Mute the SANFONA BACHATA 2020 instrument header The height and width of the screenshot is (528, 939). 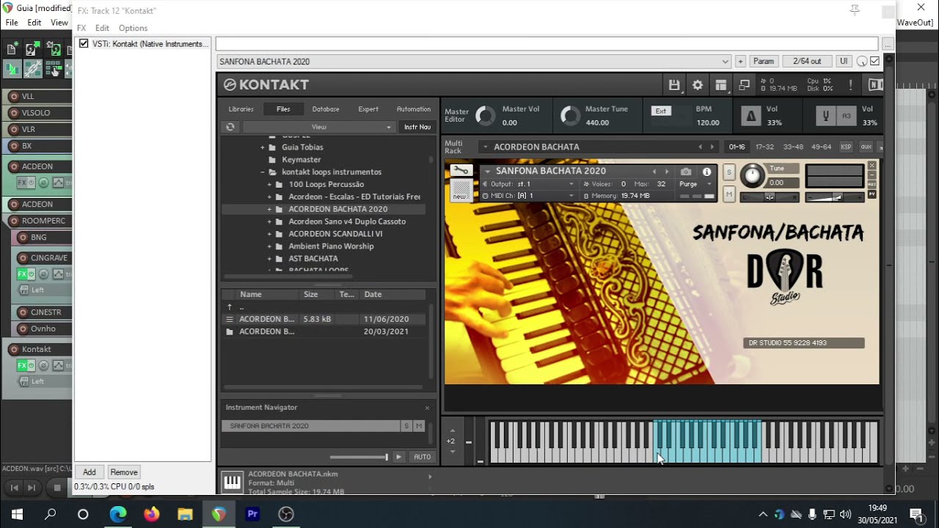click(729, 194)
